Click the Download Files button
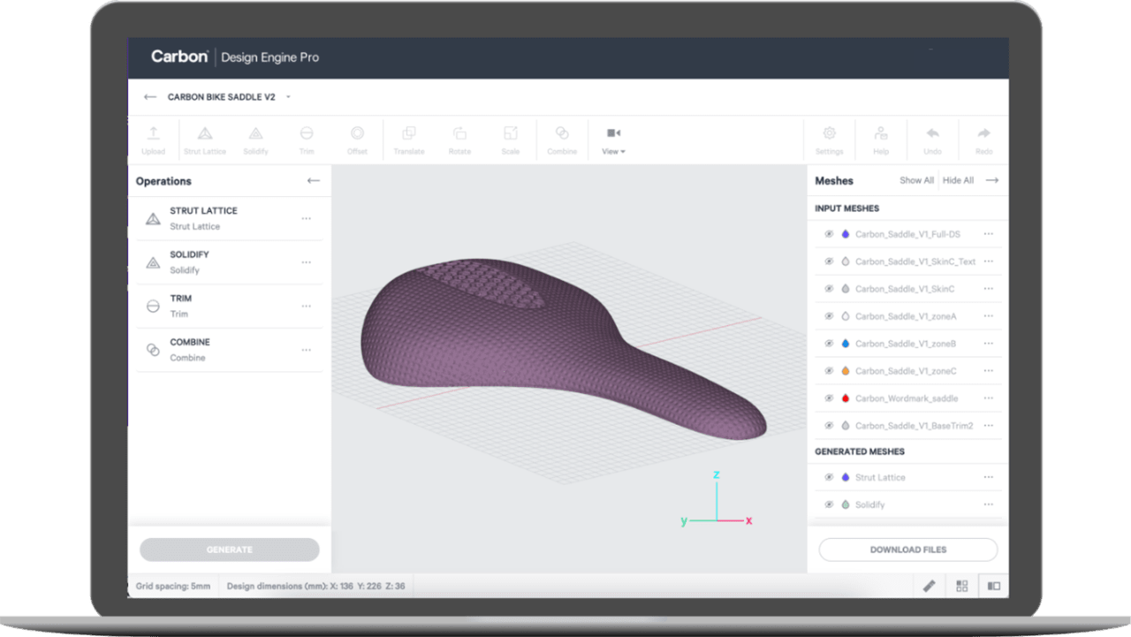 907,549
